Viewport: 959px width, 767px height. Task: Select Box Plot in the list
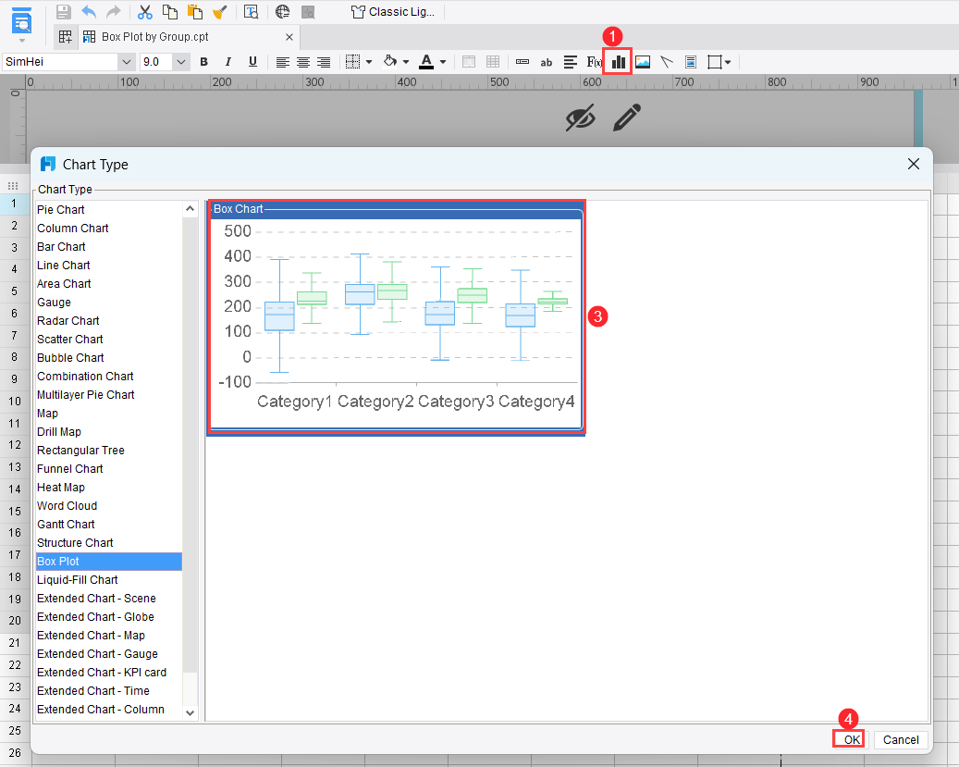pos(109,562)
